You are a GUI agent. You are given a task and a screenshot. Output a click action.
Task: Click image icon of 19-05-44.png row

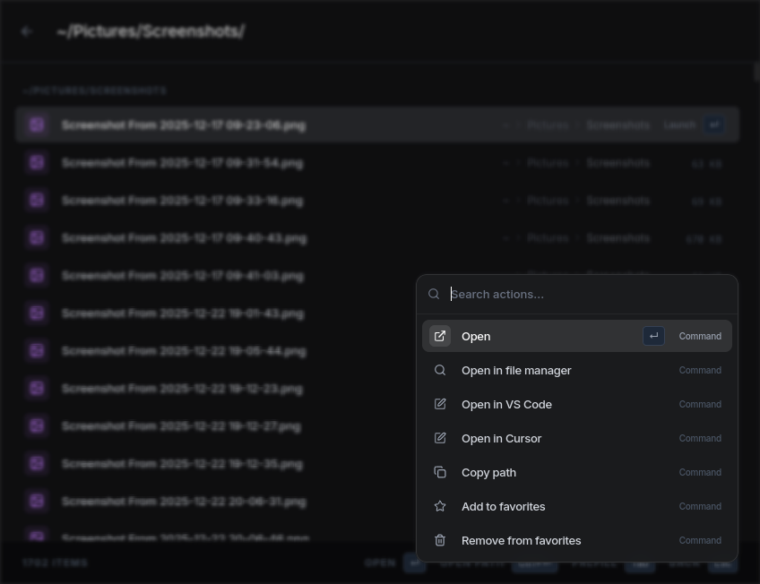[x=37, y=351]
